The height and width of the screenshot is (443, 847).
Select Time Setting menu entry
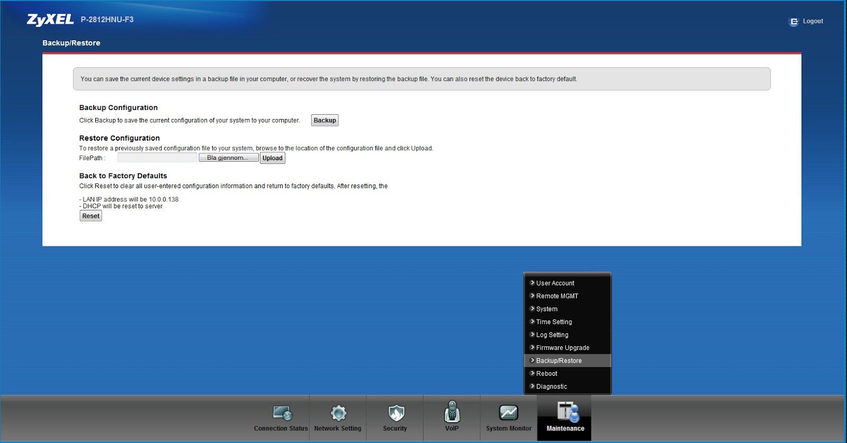point(567,322)
